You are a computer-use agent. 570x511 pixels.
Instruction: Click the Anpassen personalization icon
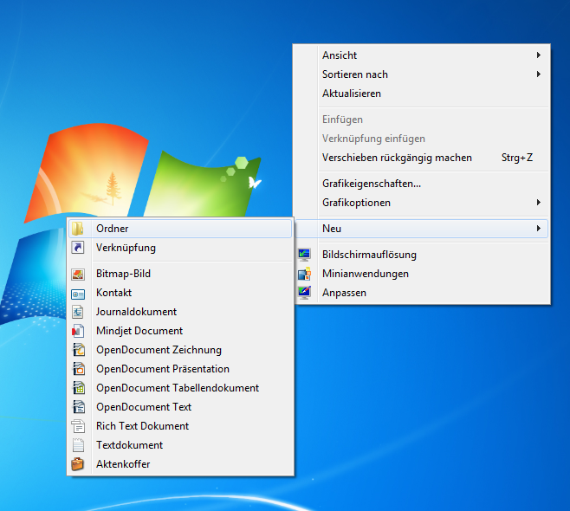click(304, 293)
